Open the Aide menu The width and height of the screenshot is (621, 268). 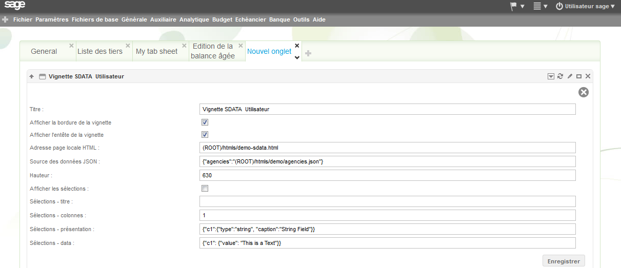pyautogui.click(x=319, y=20)
